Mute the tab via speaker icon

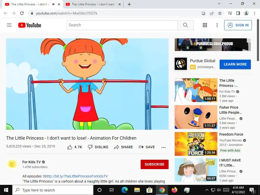tap(53, 4)
